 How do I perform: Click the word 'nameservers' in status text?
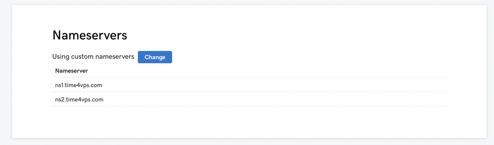click(x=115, y=57)
